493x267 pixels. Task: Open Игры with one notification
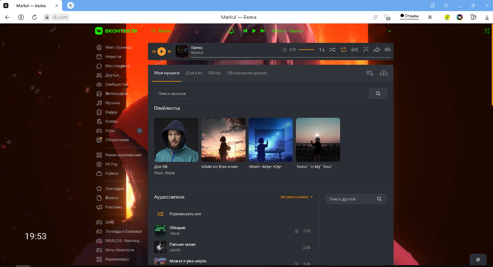click(x=119, y=131)
